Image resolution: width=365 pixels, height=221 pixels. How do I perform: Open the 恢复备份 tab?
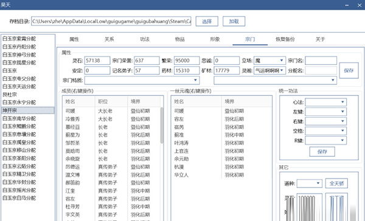(x=285, y=39)
